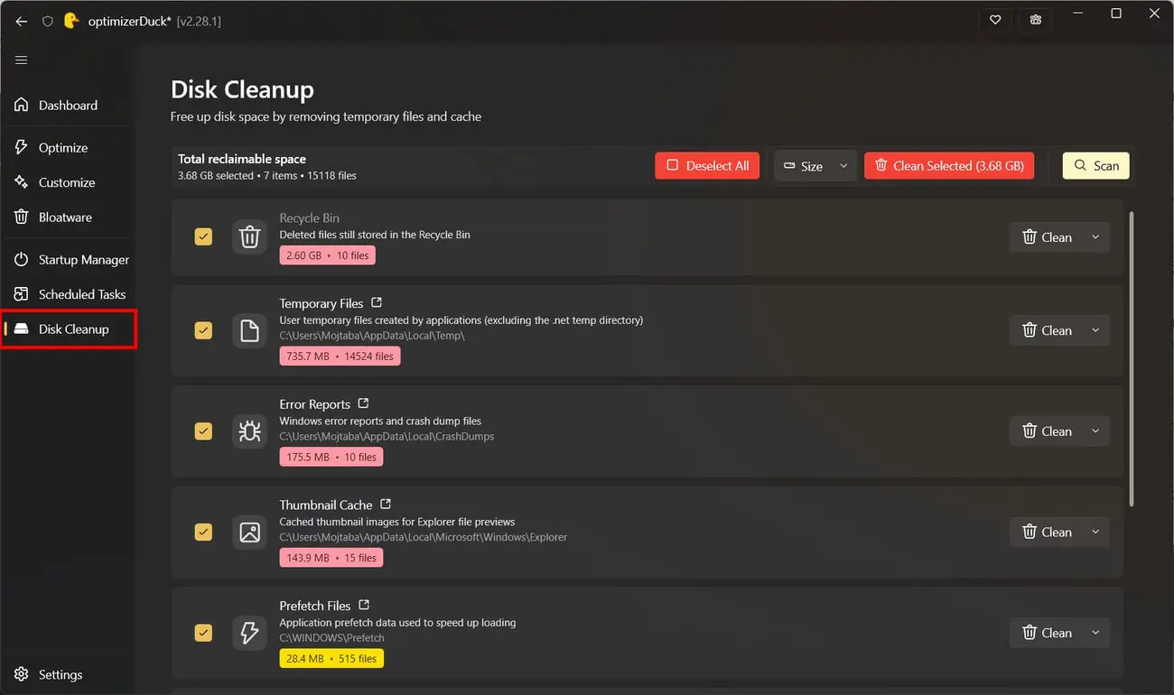Go to the Dashboard page
The image size is (1174, 695).
coord(69,105)
